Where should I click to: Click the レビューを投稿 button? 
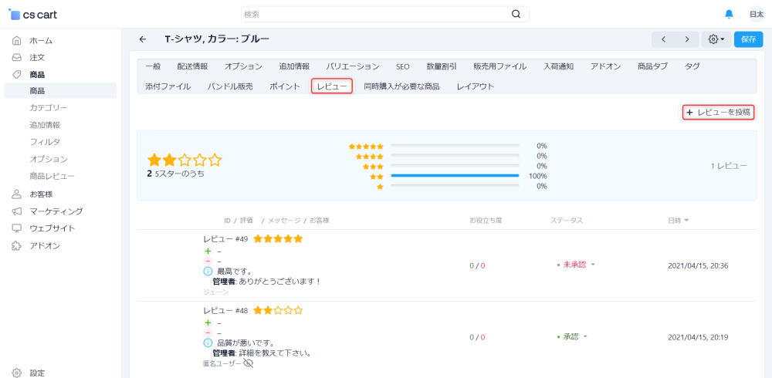point(718,112)
